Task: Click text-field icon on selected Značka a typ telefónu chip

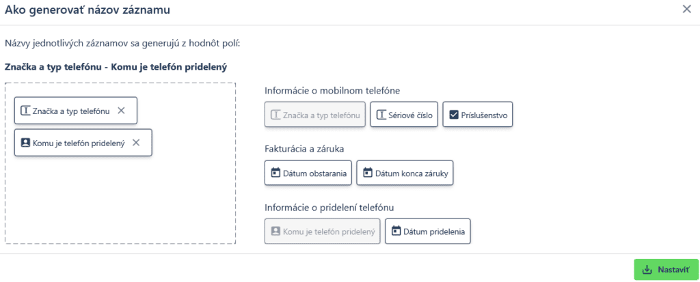Action: pos(25,111)
